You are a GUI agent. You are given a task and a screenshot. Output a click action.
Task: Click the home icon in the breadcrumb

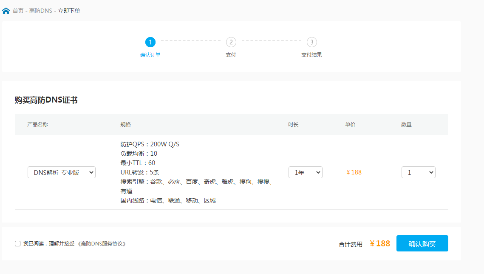6,10
